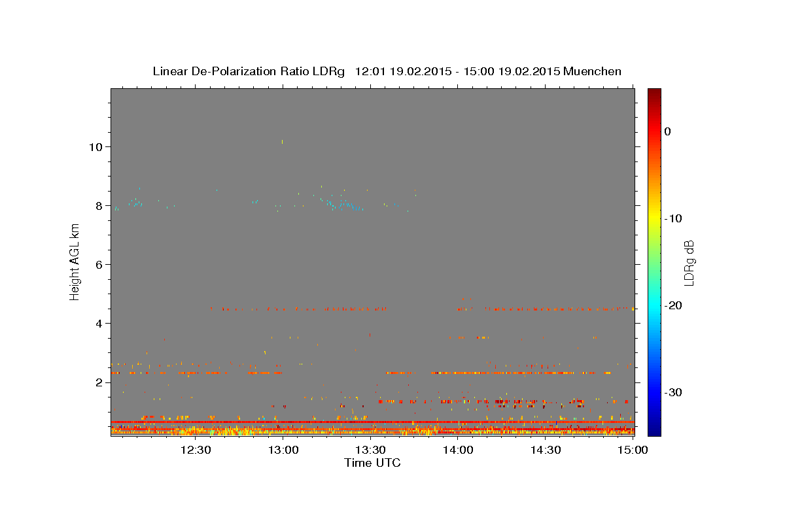Click the 'Time UTC' axis label
This screenshot has height=523, width=785.
372,463
